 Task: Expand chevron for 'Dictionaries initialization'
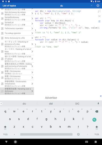[32, 84]
